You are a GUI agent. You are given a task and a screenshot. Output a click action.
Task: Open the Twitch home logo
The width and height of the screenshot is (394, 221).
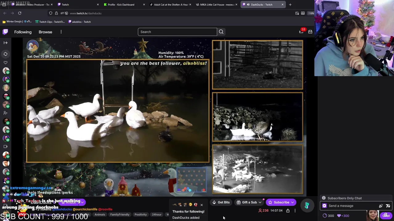pos(5,32)
